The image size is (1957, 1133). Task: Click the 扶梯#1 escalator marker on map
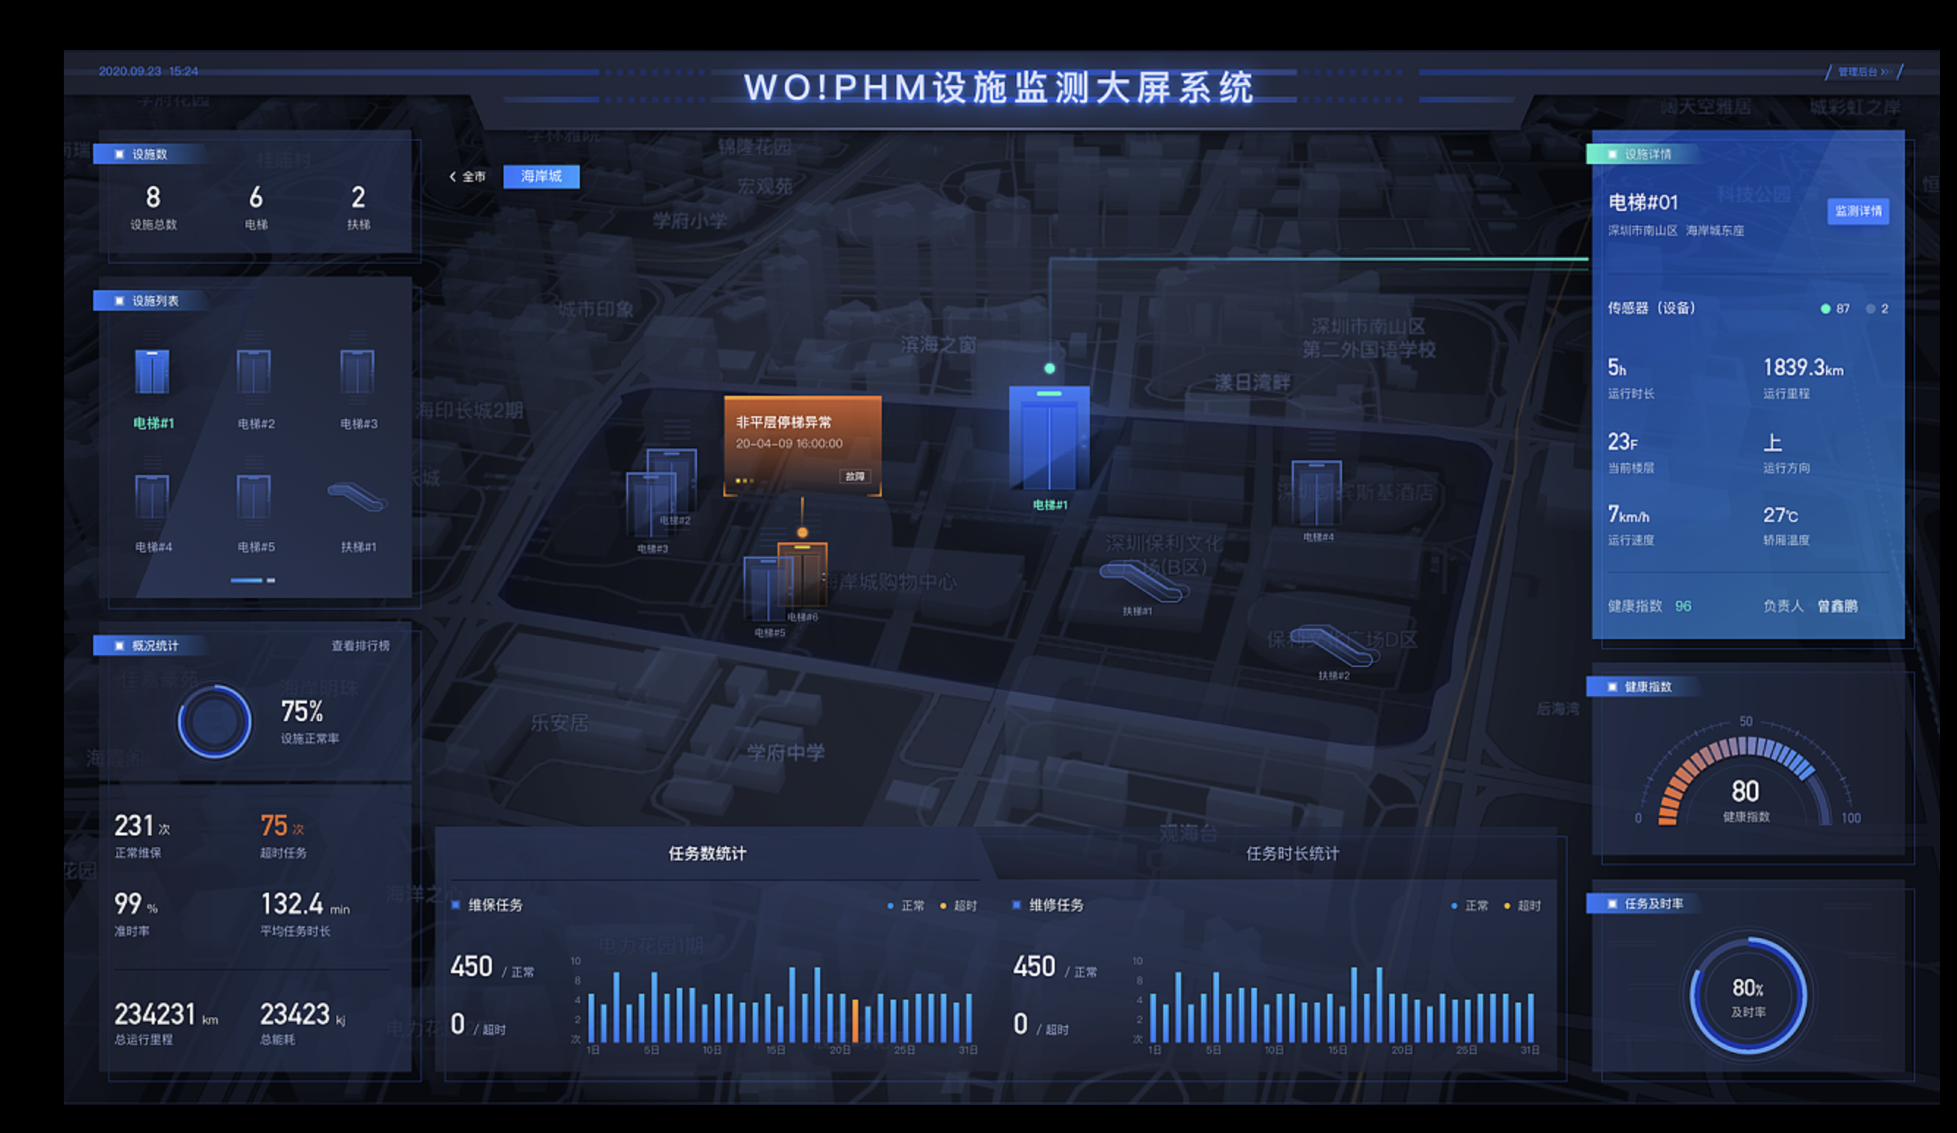coord(1144,583)
